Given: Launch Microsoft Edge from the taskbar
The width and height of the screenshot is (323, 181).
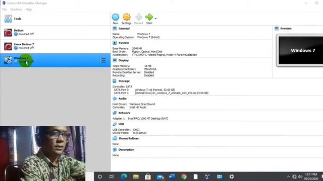Looking at the screenshot, I should click(x=124, y=176).
